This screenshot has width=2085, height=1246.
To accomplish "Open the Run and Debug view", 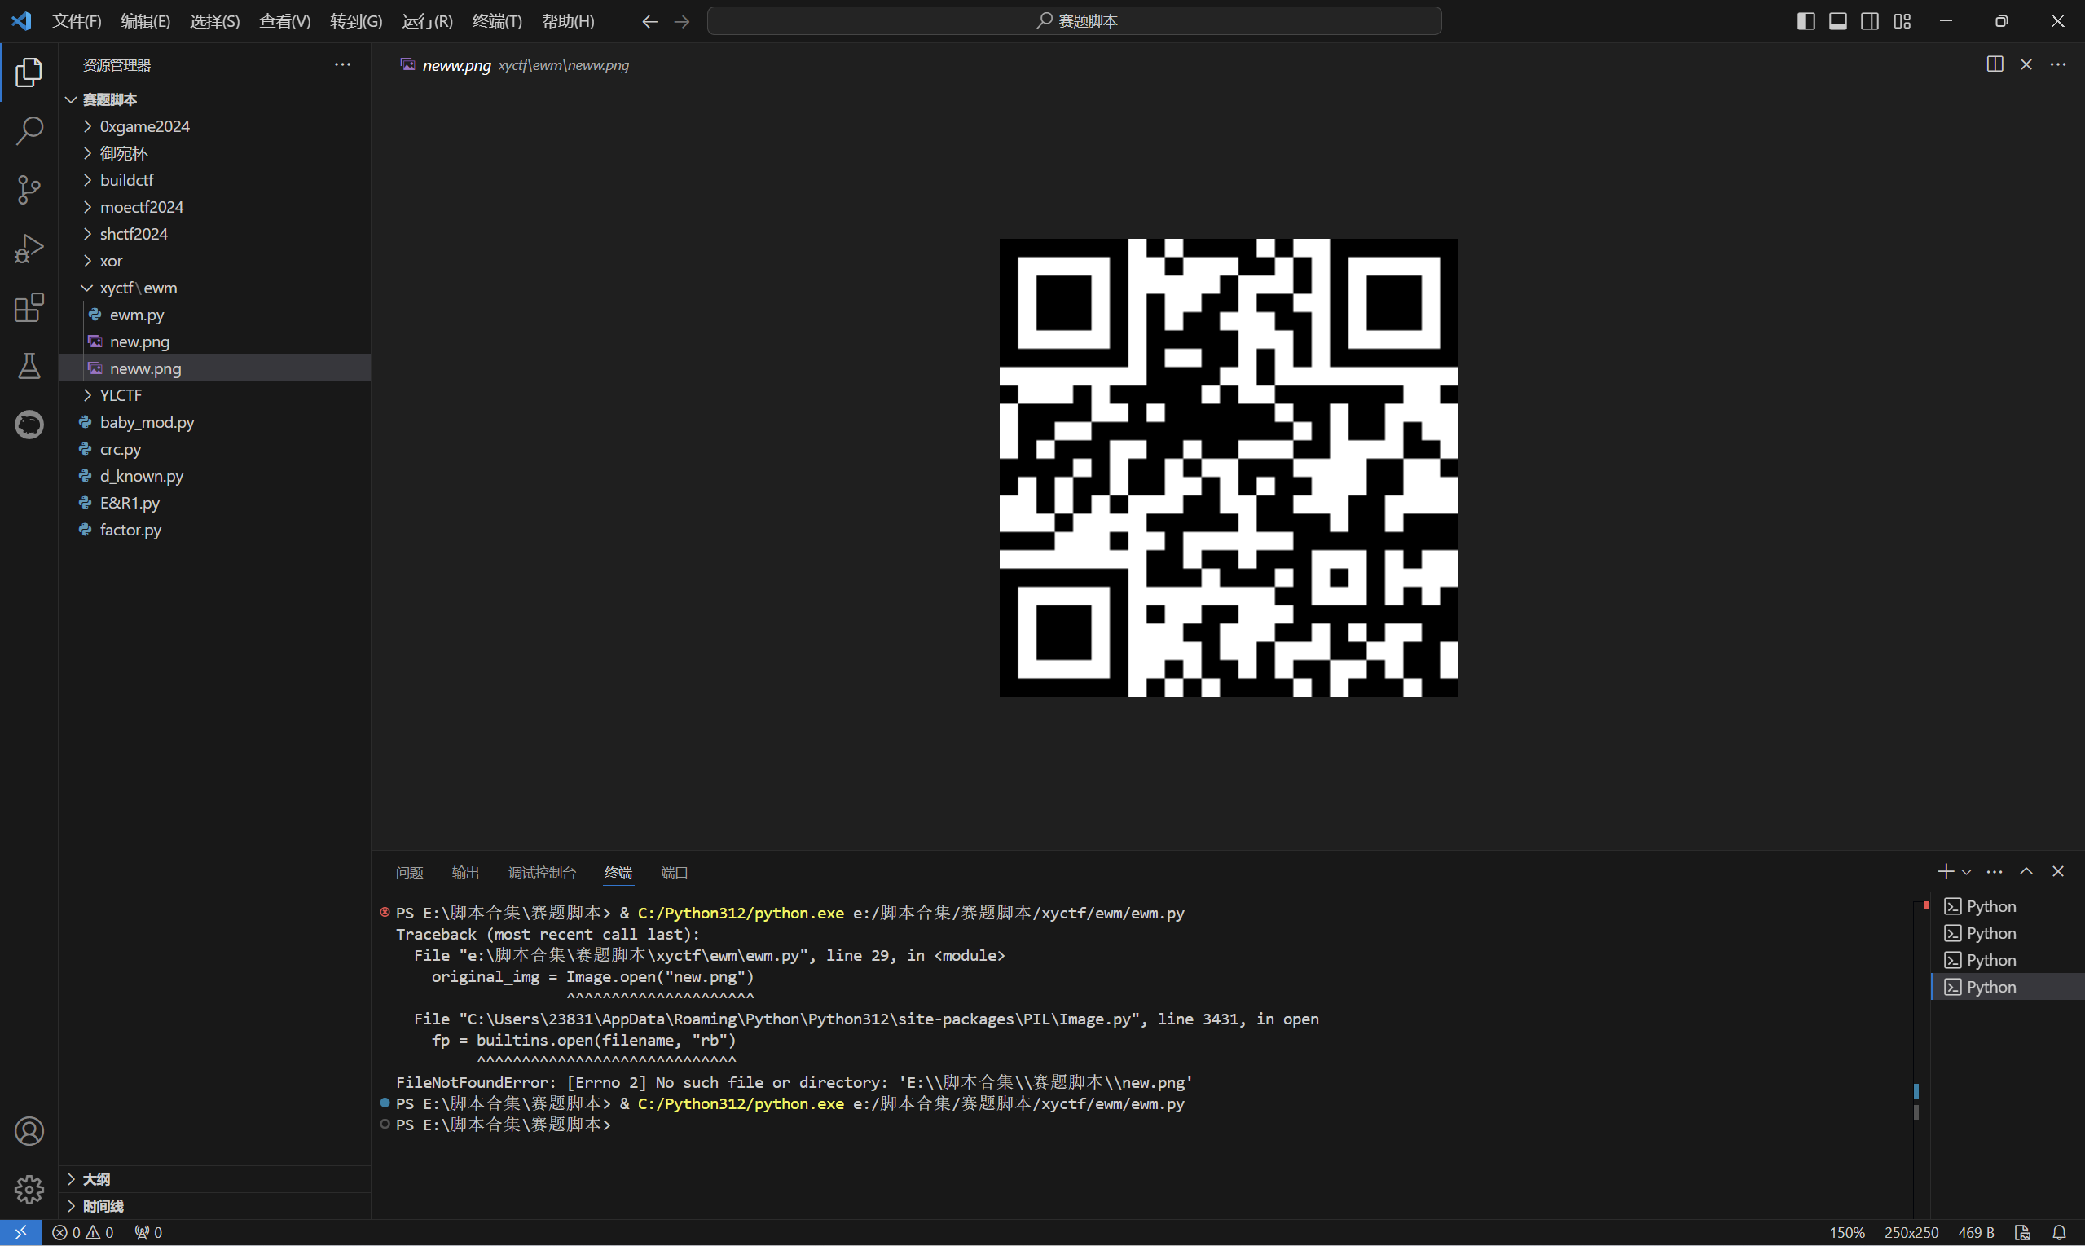I will (29, 249).
